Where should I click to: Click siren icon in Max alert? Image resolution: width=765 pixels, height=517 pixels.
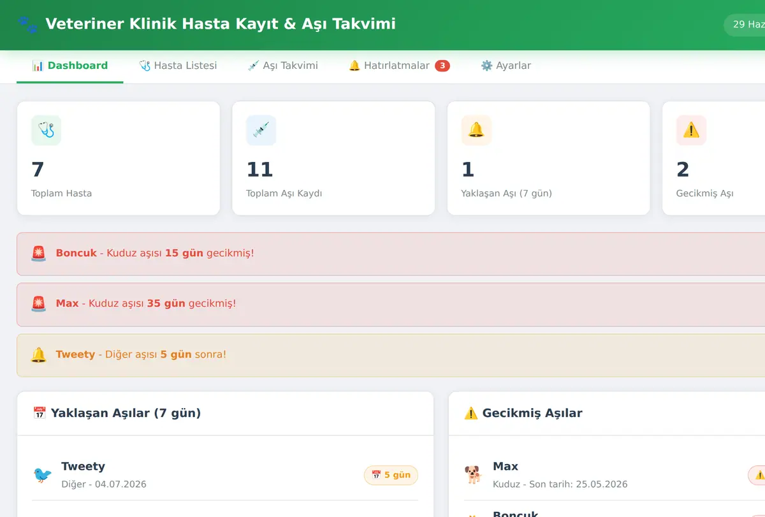(38, 304)
